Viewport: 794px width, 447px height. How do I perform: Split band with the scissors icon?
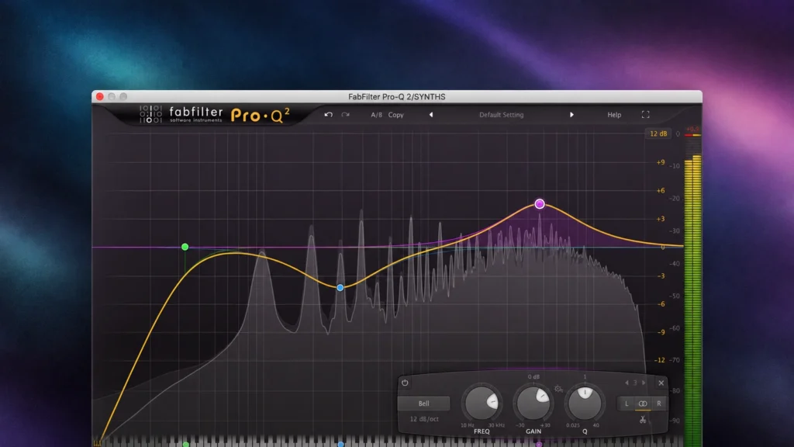pos(643,420)
